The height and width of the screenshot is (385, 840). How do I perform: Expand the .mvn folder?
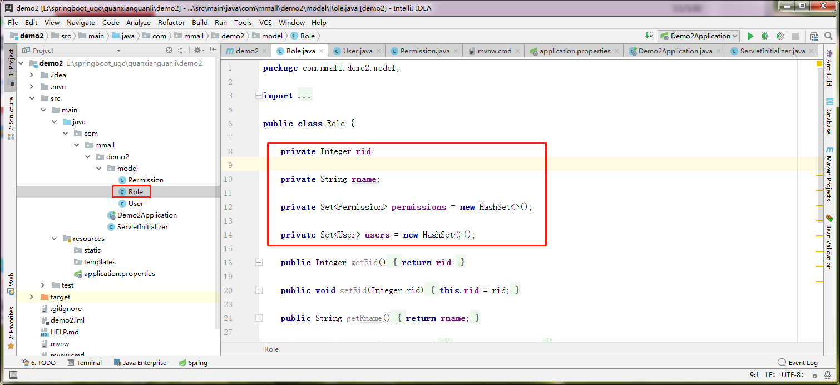[x=31, y=86]
